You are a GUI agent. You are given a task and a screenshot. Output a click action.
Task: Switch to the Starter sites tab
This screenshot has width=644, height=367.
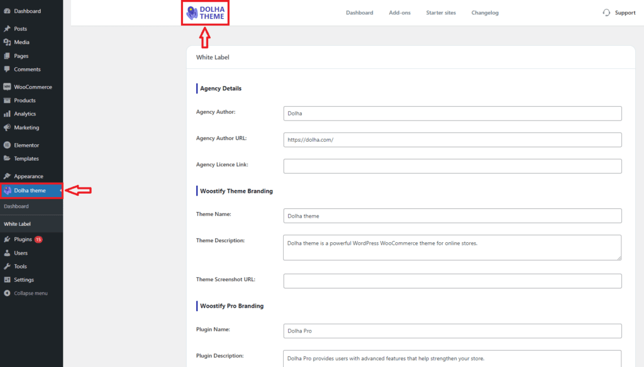pyautogui.click(x=441, y=13)
